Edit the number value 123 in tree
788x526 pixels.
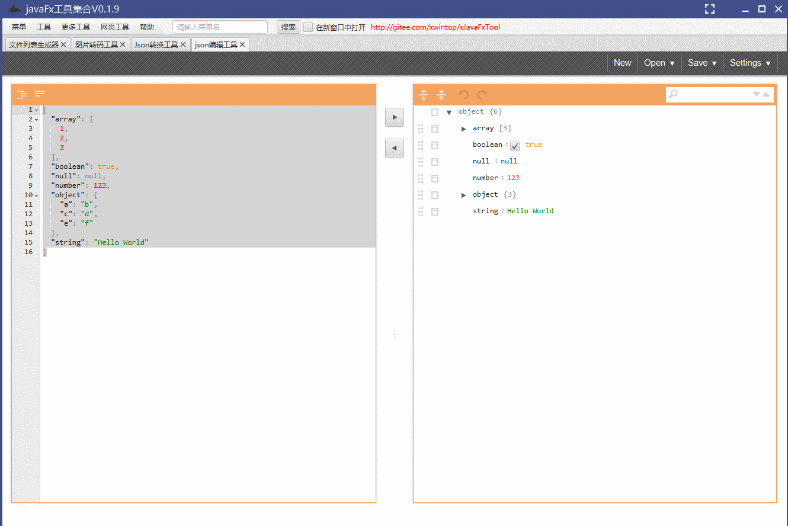click(513, 178)
